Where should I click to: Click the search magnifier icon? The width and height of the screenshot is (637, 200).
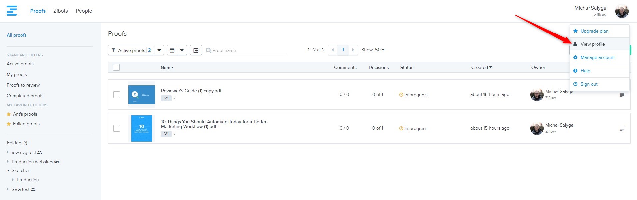click(209, 50)
